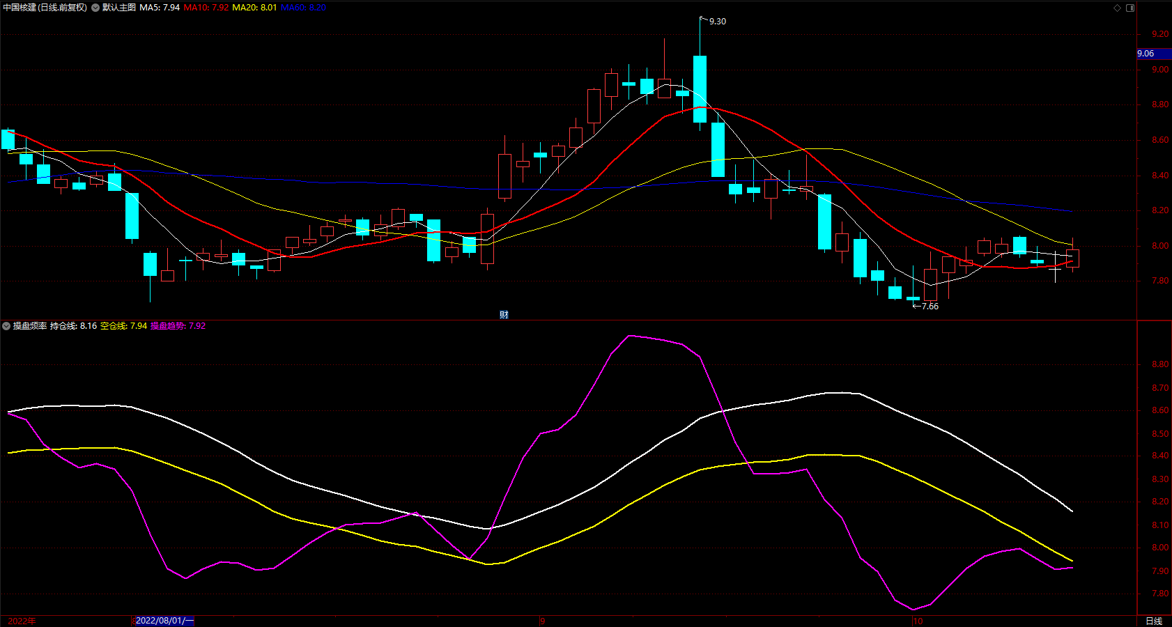Click the 9.30 high price annotation
The height and width of the screenshot is (627, 1172).
tap(718, 22)
